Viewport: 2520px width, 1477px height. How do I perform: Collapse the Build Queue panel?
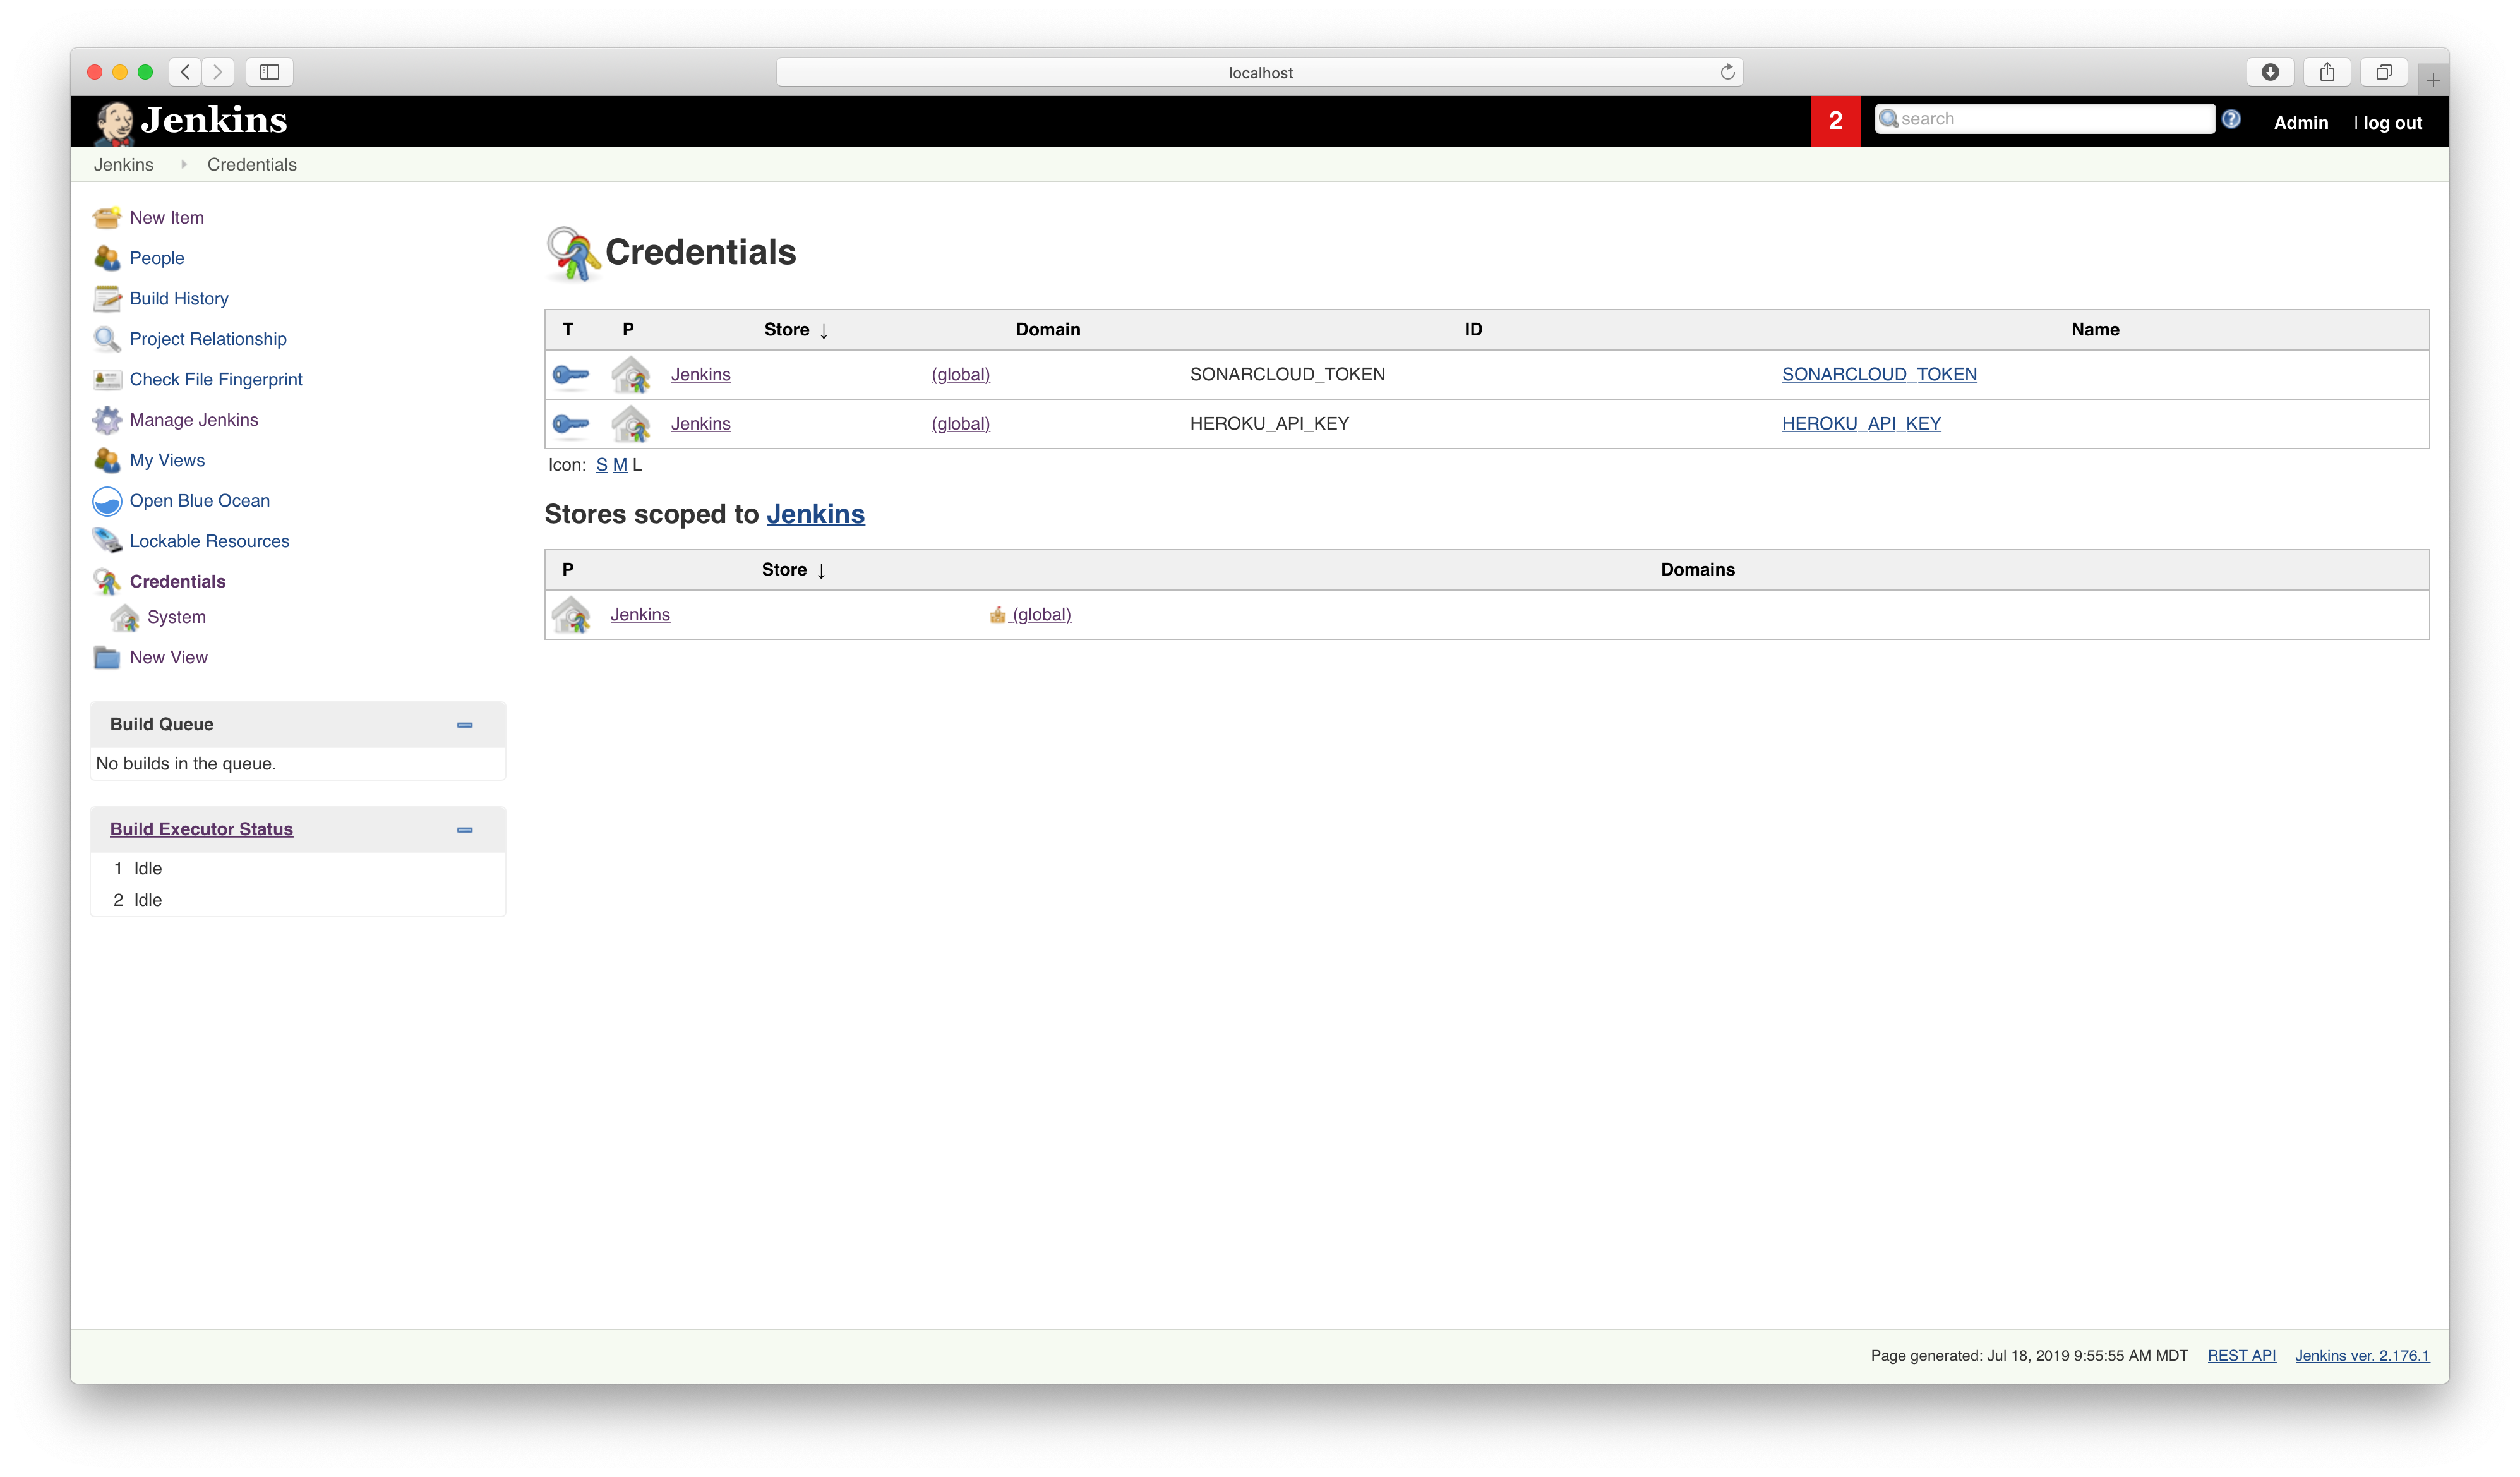465,725
